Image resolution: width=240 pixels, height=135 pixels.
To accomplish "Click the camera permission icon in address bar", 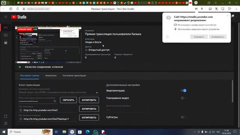I will point(196,9).
